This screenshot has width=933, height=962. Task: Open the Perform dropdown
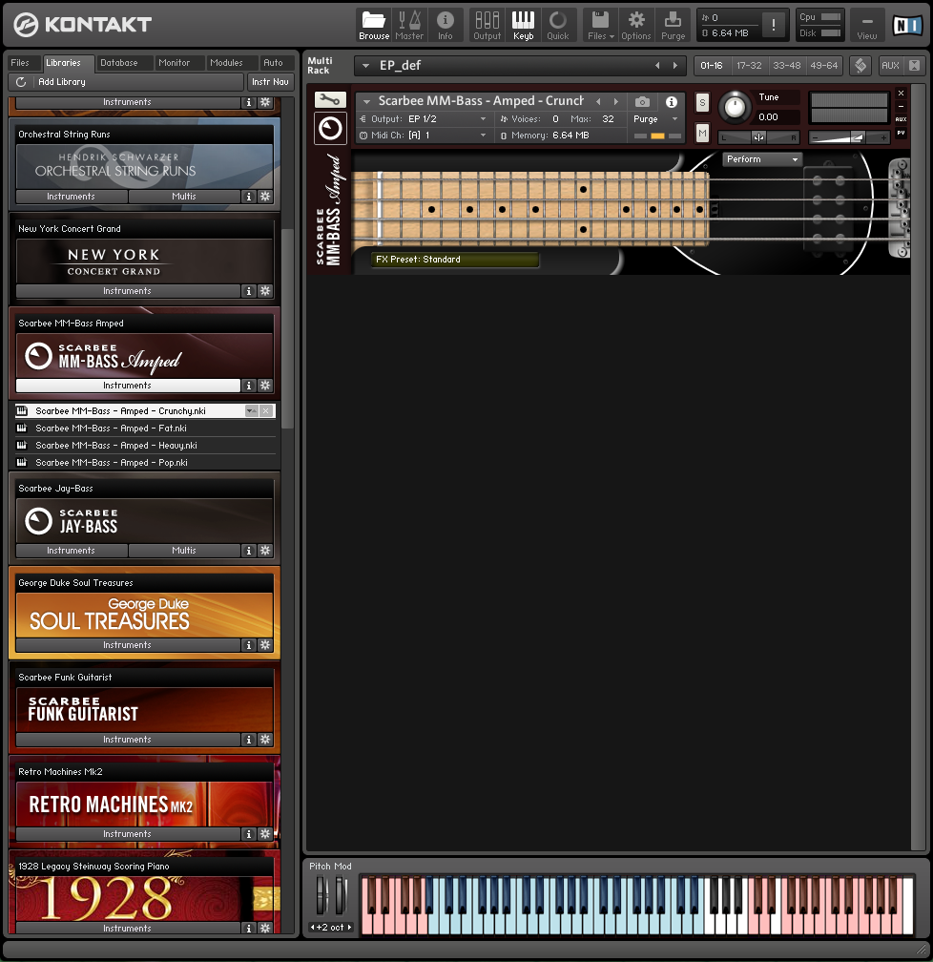[x=762, y=159]
